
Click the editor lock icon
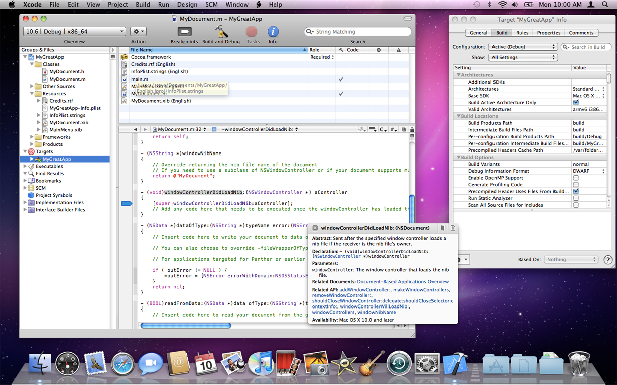(412, 129)
